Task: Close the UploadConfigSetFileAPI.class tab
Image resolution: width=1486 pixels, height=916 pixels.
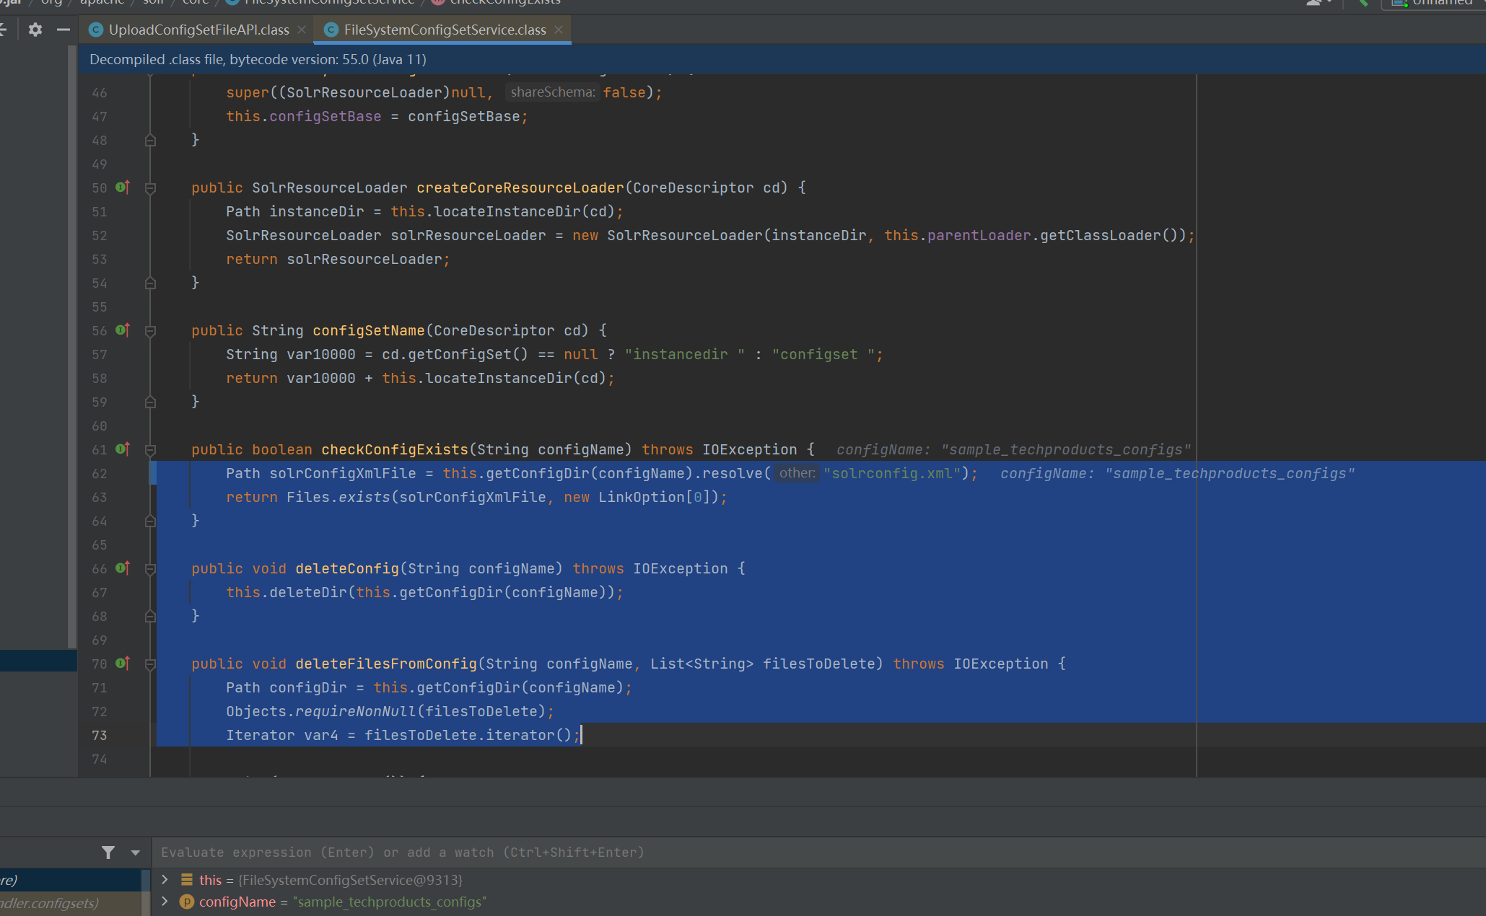Action: (x=302, y=30)
